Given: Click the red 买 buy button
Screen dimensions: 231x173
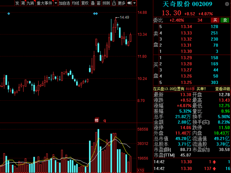Looking at the screenshot, I should (x=215, y=20).
